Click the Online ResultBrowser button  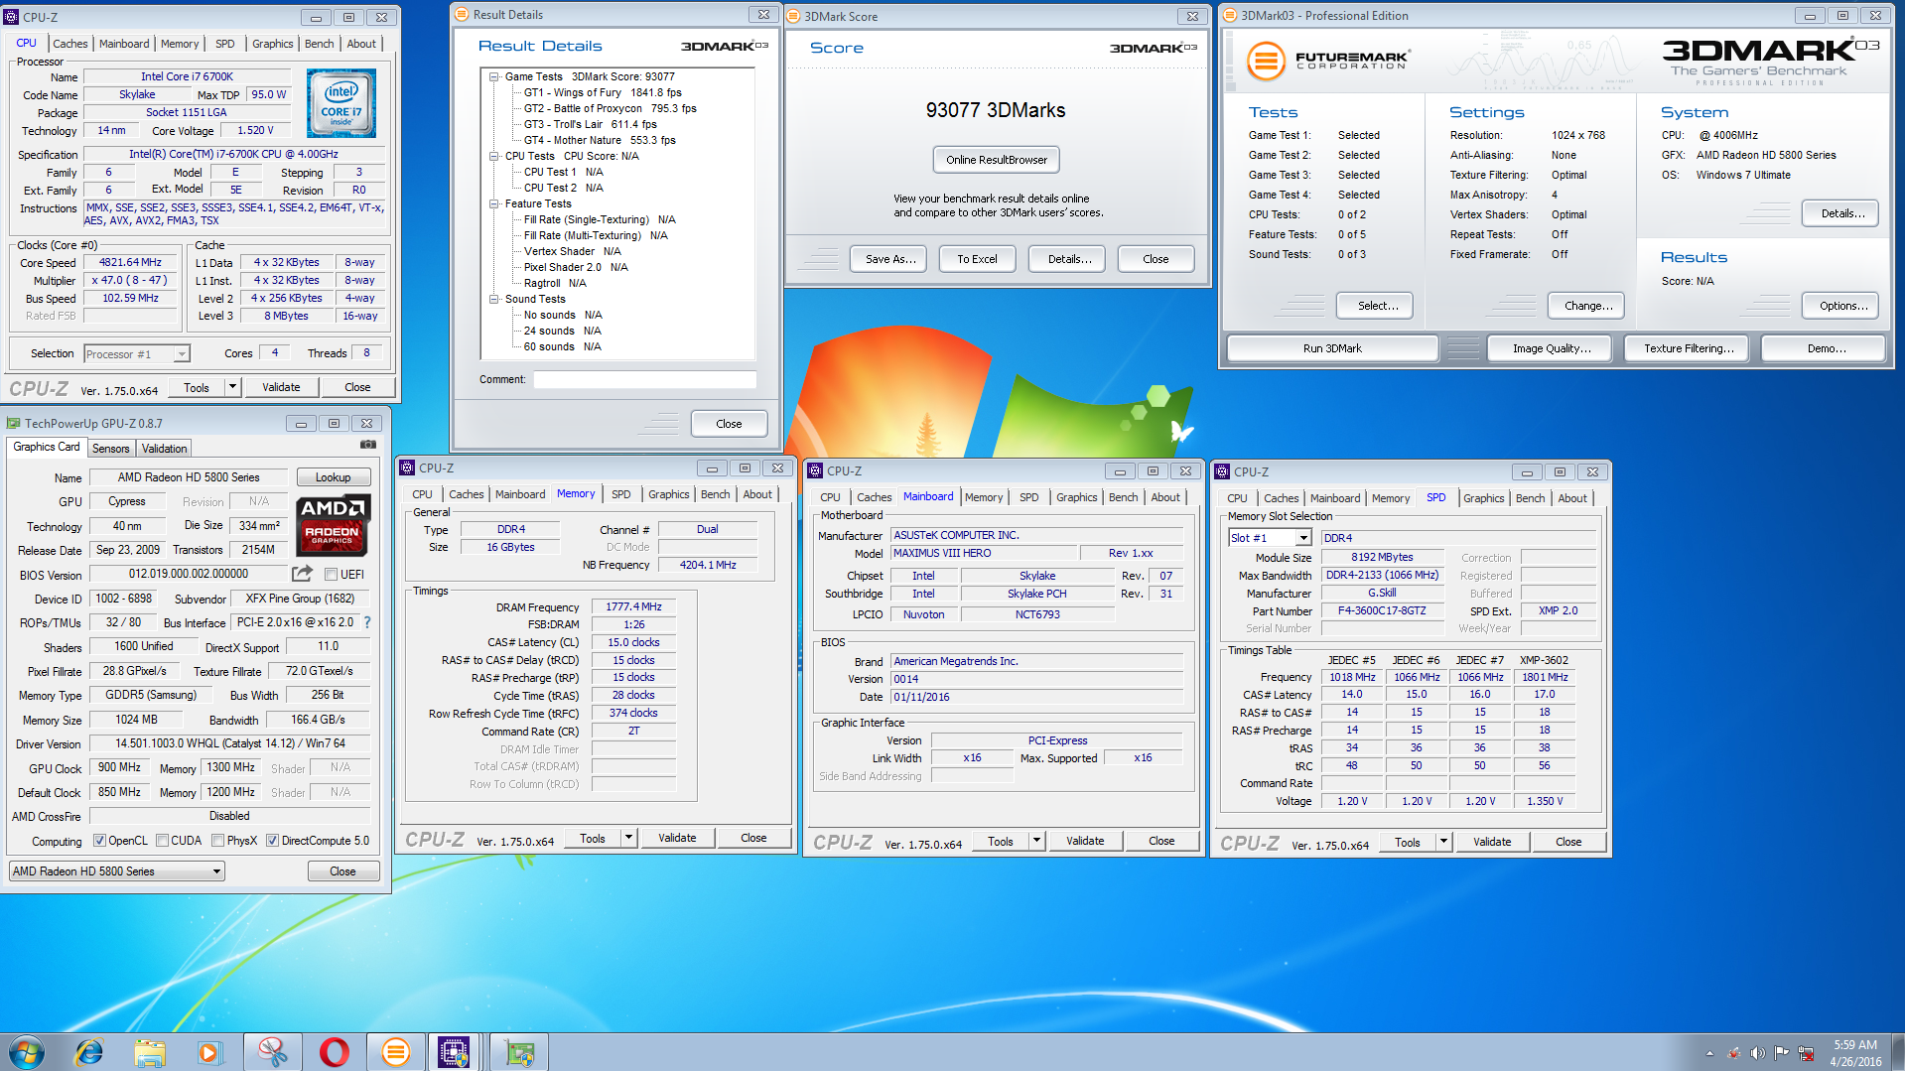pyautogui.click(x=996, y=160)
